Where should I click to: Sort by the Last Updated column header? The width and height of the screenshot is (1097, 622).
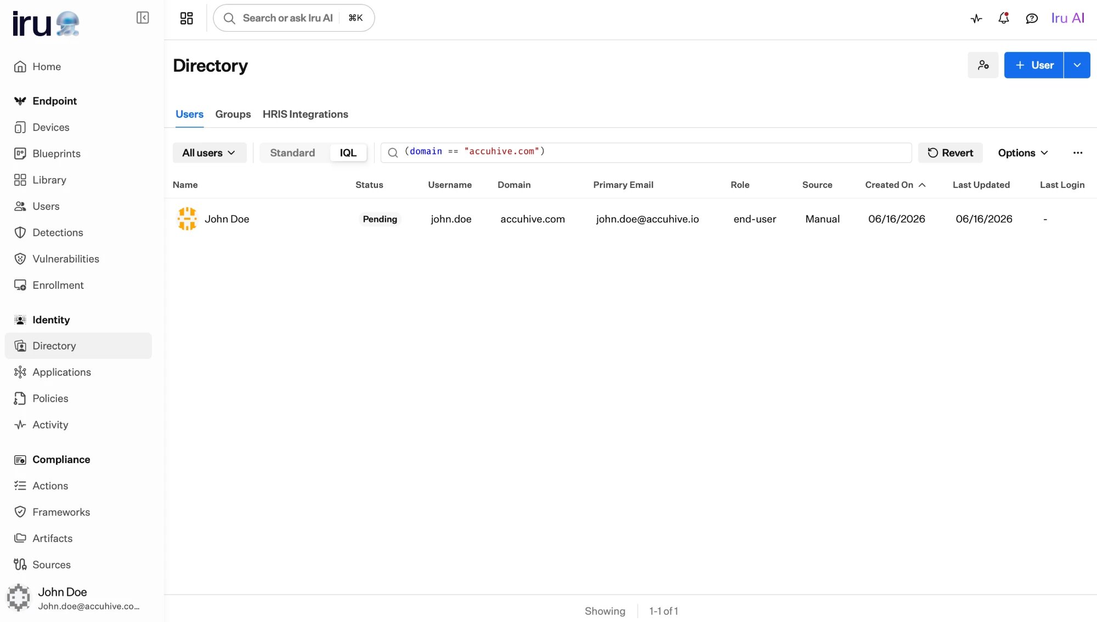click(981, 185)
